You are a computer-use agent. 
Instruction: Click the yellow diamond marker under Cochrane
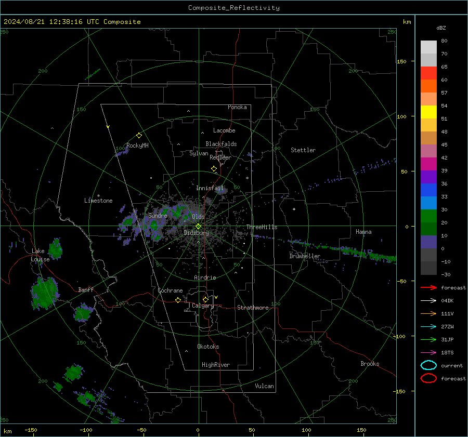point(178,300)
